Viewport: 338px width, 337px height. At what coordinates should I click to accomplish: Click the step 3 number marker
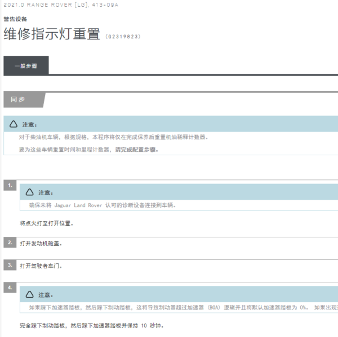[10, 265]
